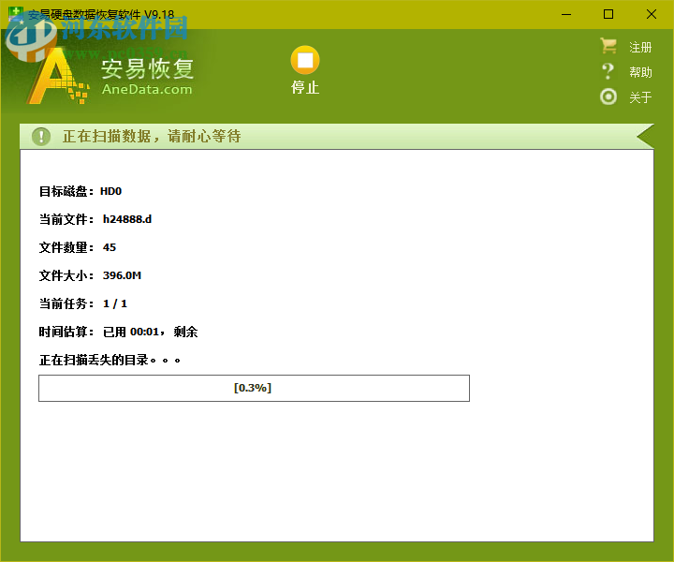674x562 pixels.
Task: Click the app icon in the title bar
Action: [x=16, y=14]
